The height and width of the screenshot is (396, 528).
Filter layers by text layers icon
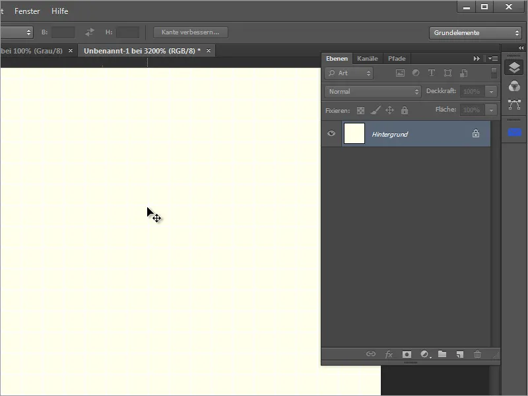pyautogui.click(x=432, y=73)
